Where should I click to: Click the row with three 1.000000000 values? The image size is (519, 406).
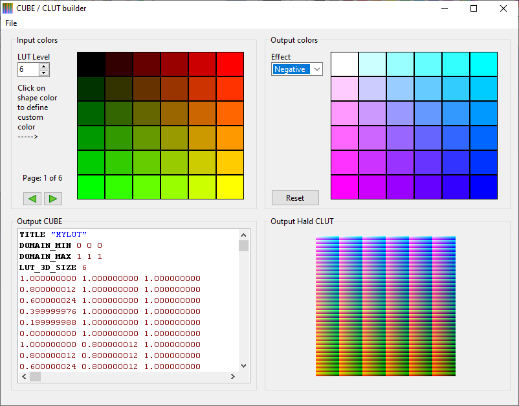click(110, 278)
